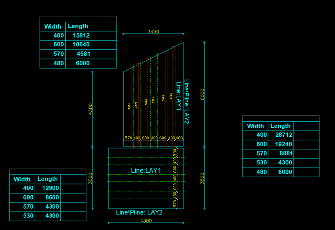Click the 570 spacing dimension on trapezoid base
This screenshot has width=335, height=230.
pyautogui.click(x=128, y=138)
